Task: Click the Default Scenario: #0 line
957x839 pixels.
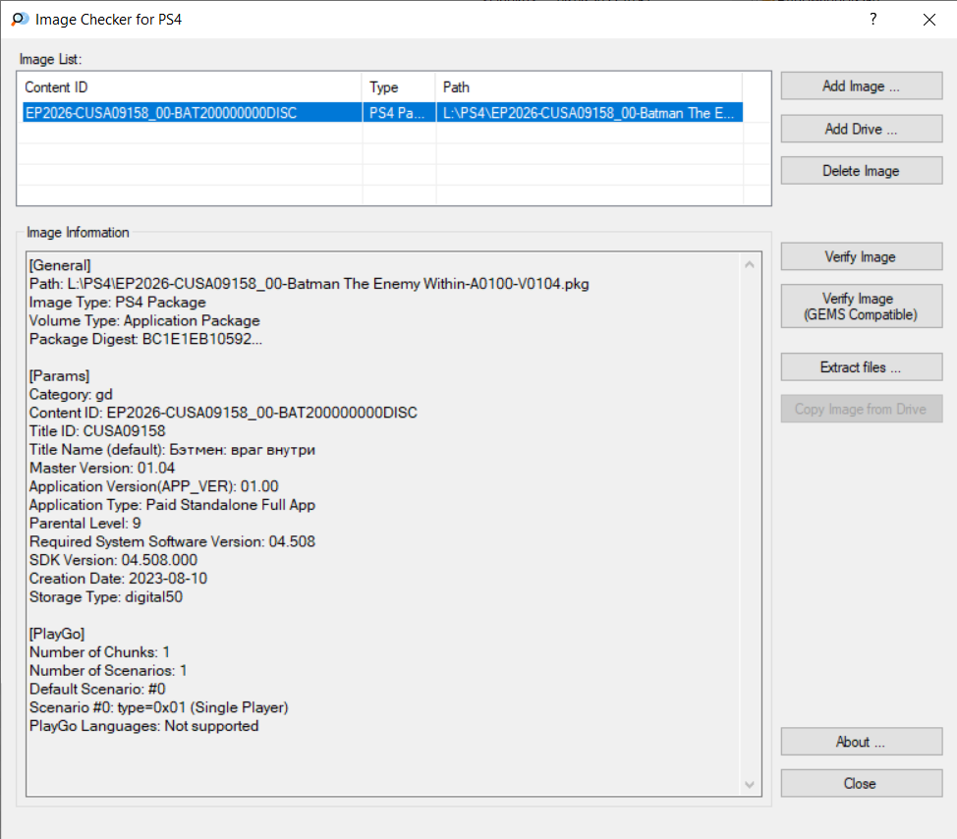Action: (x=97, y=689)
